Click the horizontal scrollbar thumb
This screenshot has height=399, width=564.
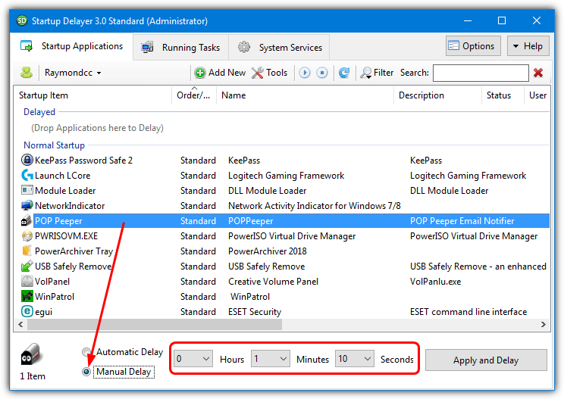pos(155,324)
